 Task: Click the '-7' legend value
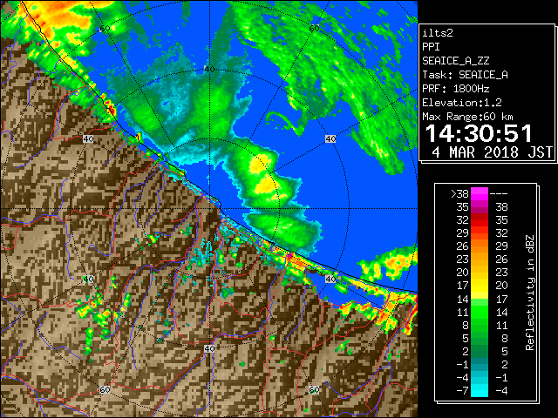[462, 391]
